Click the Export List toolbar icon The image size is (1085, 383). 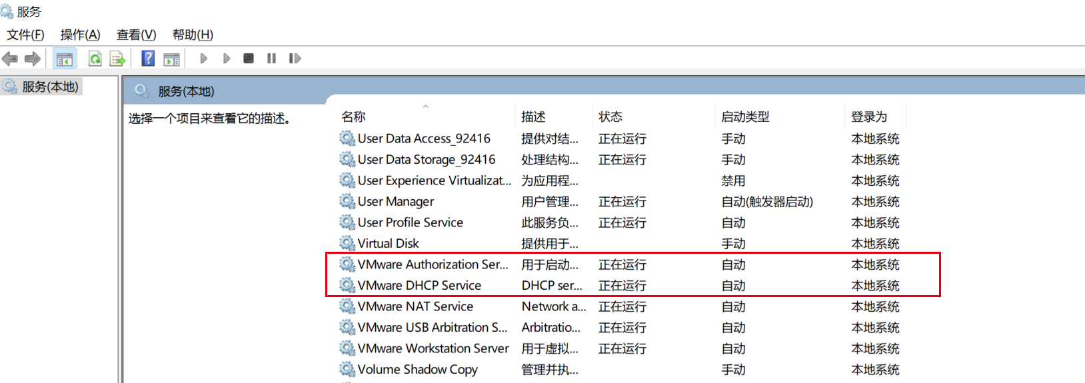click(118, 59)
